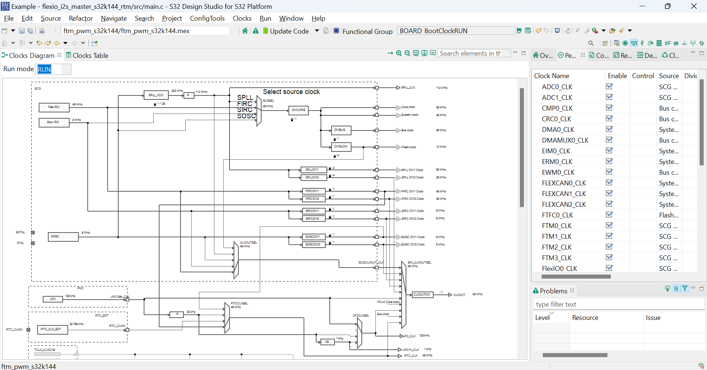Toggle the FlexIO0_CLK enable checkbox

(x=609, y=268)
